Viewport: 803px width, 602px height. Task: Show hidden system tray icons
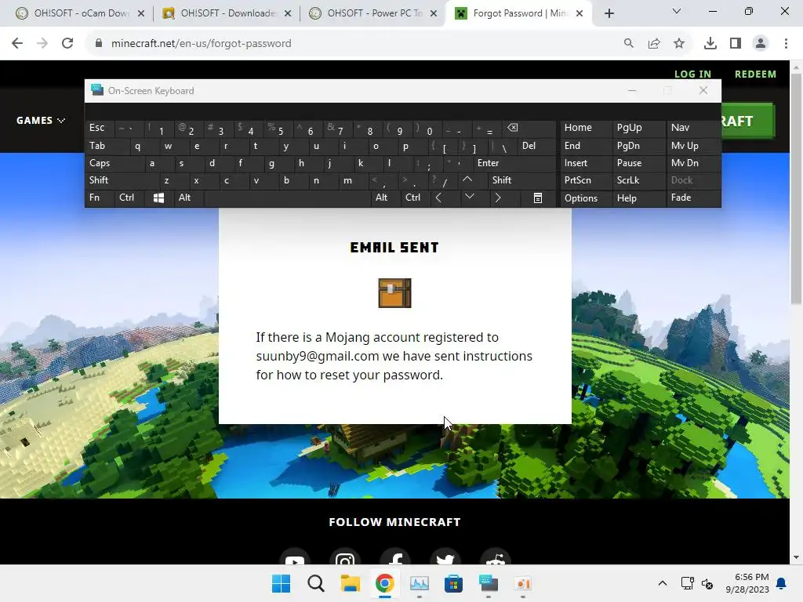(662, 583)
